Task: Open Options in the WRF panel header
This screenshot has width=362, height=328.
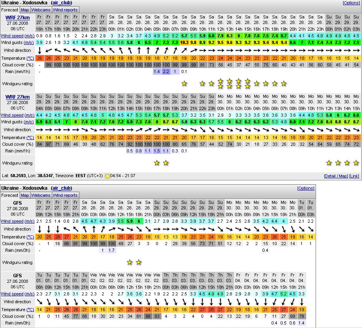Action: coord(351,3)
